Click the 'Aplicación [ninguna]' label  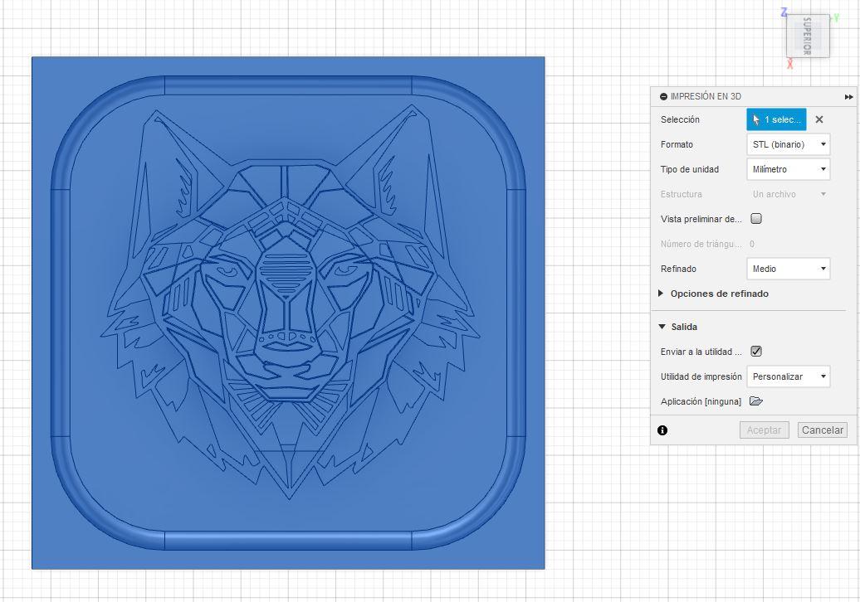[x=701, y=401]
